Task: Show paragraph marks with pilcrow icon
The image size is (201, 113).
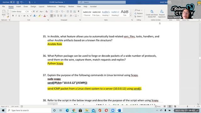Action: click(79, 12)
